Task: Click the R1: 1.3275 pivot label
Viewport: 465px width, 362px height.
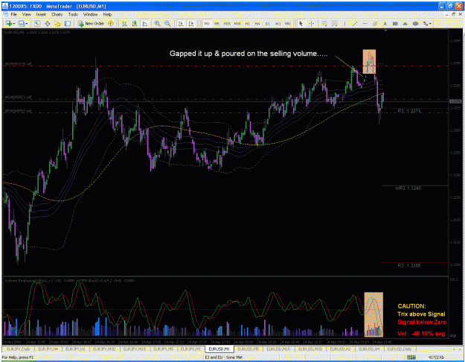Action: click(409, 111)
